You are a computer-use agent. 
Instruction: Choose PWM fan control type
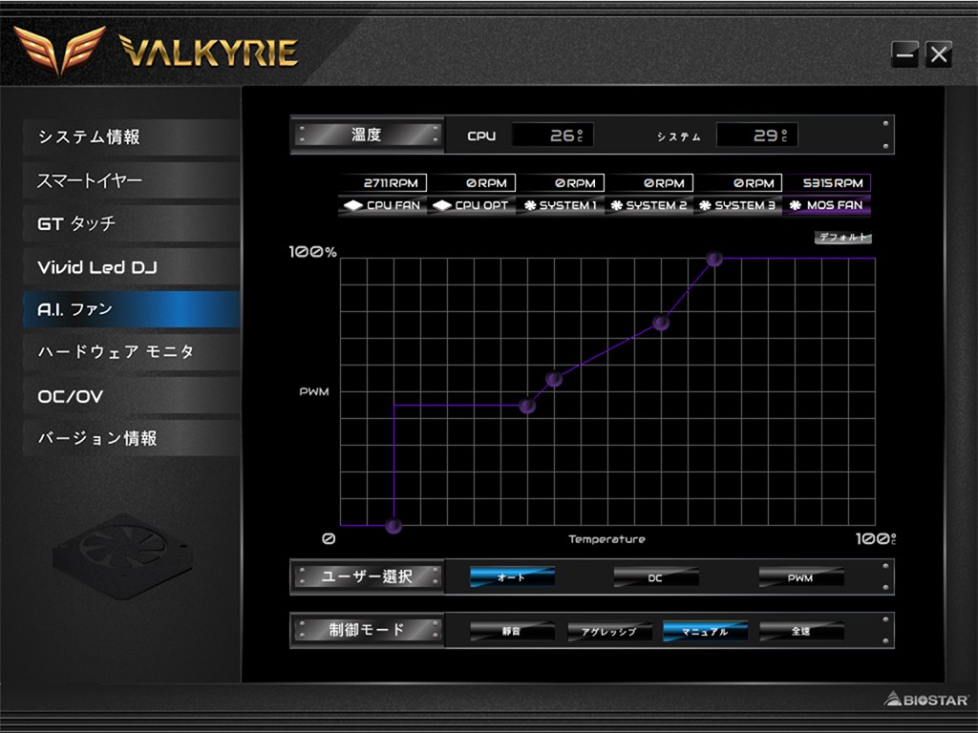[801, 577]
